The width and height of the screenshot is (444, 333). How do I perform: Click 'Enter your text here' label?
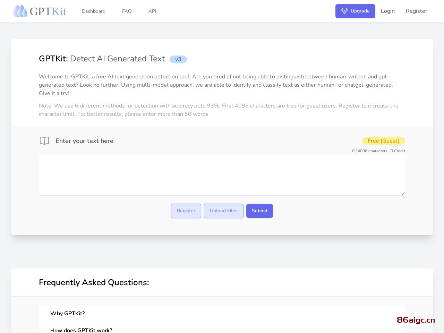click(x=84, y=141)
